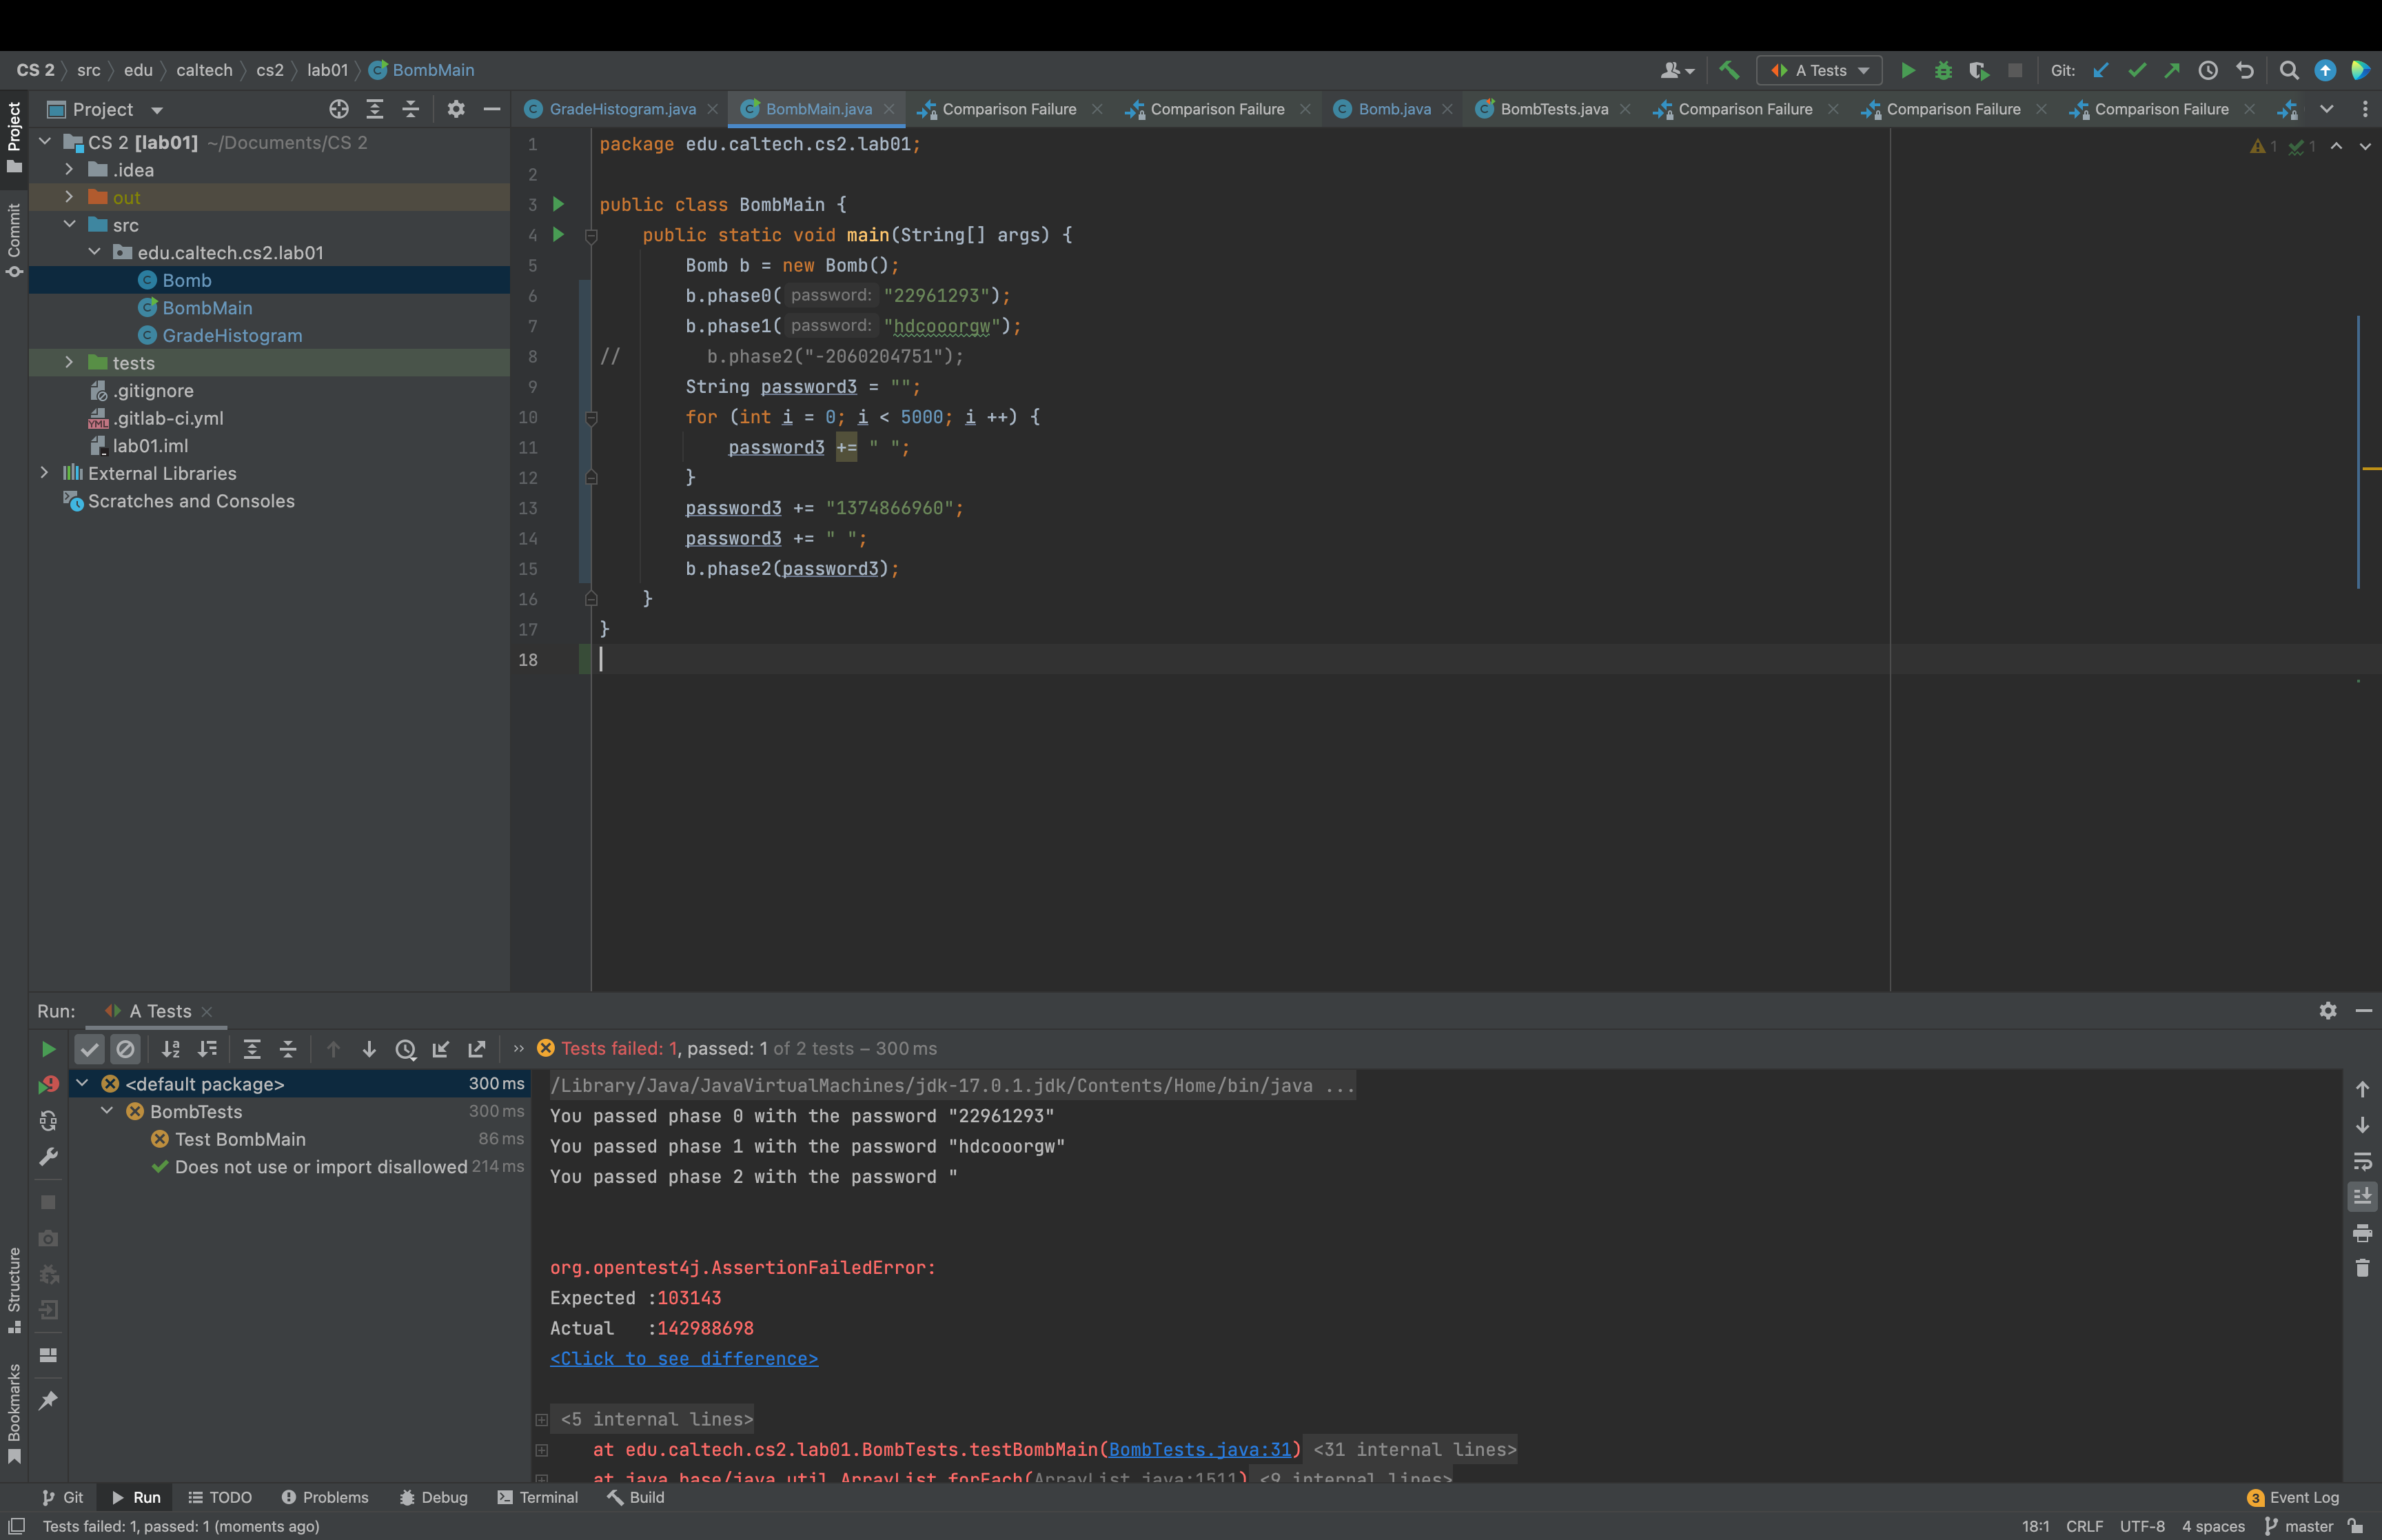Open Git history clock icon
2382x1540 pixels.
(x=2208, y=70)
